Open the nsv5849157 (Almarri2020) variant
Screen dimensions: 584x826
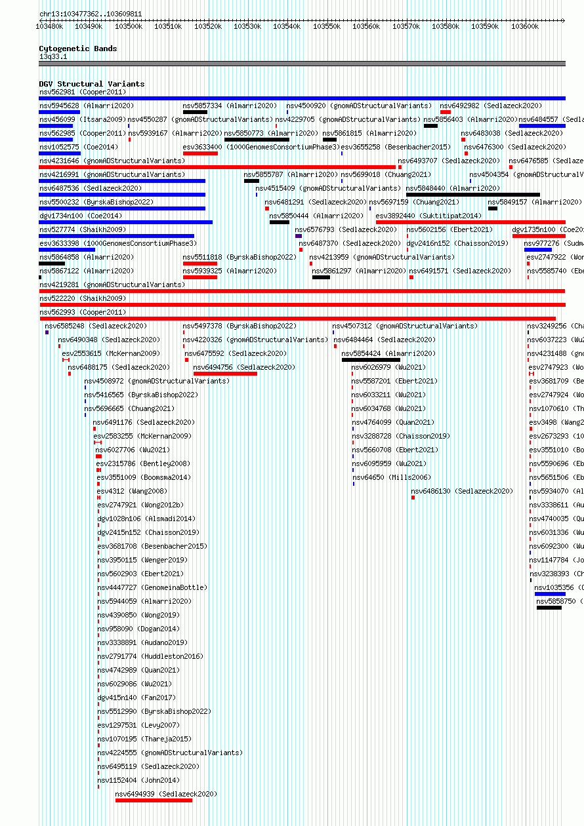click(535, 202)
